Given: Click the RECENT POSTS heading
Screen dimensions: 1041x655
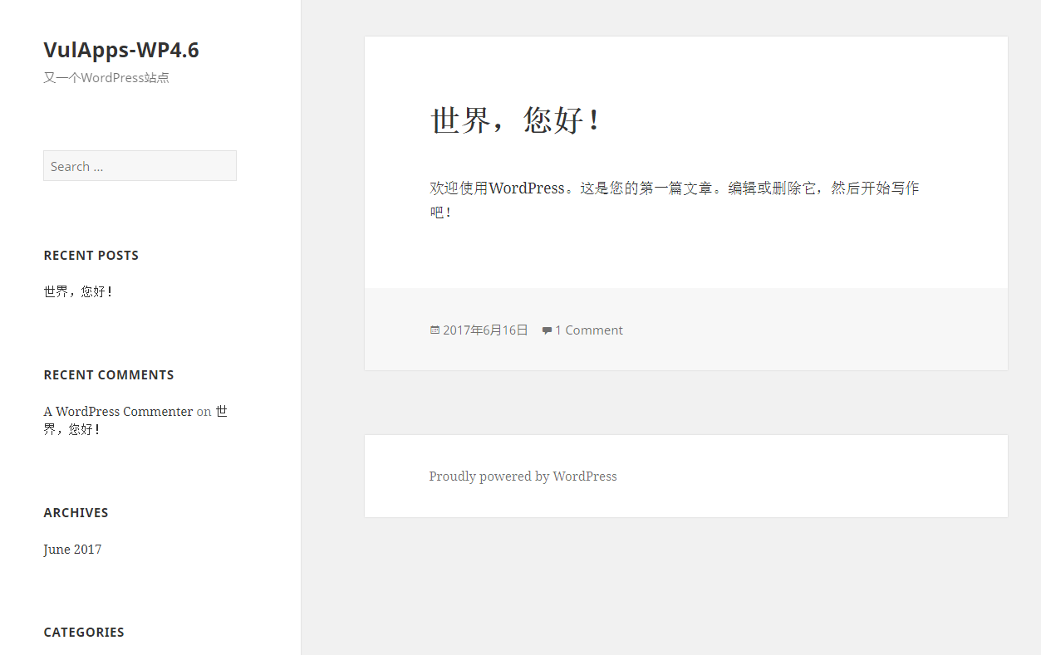Looking at the screenshot, I should [x=91, y=256].
